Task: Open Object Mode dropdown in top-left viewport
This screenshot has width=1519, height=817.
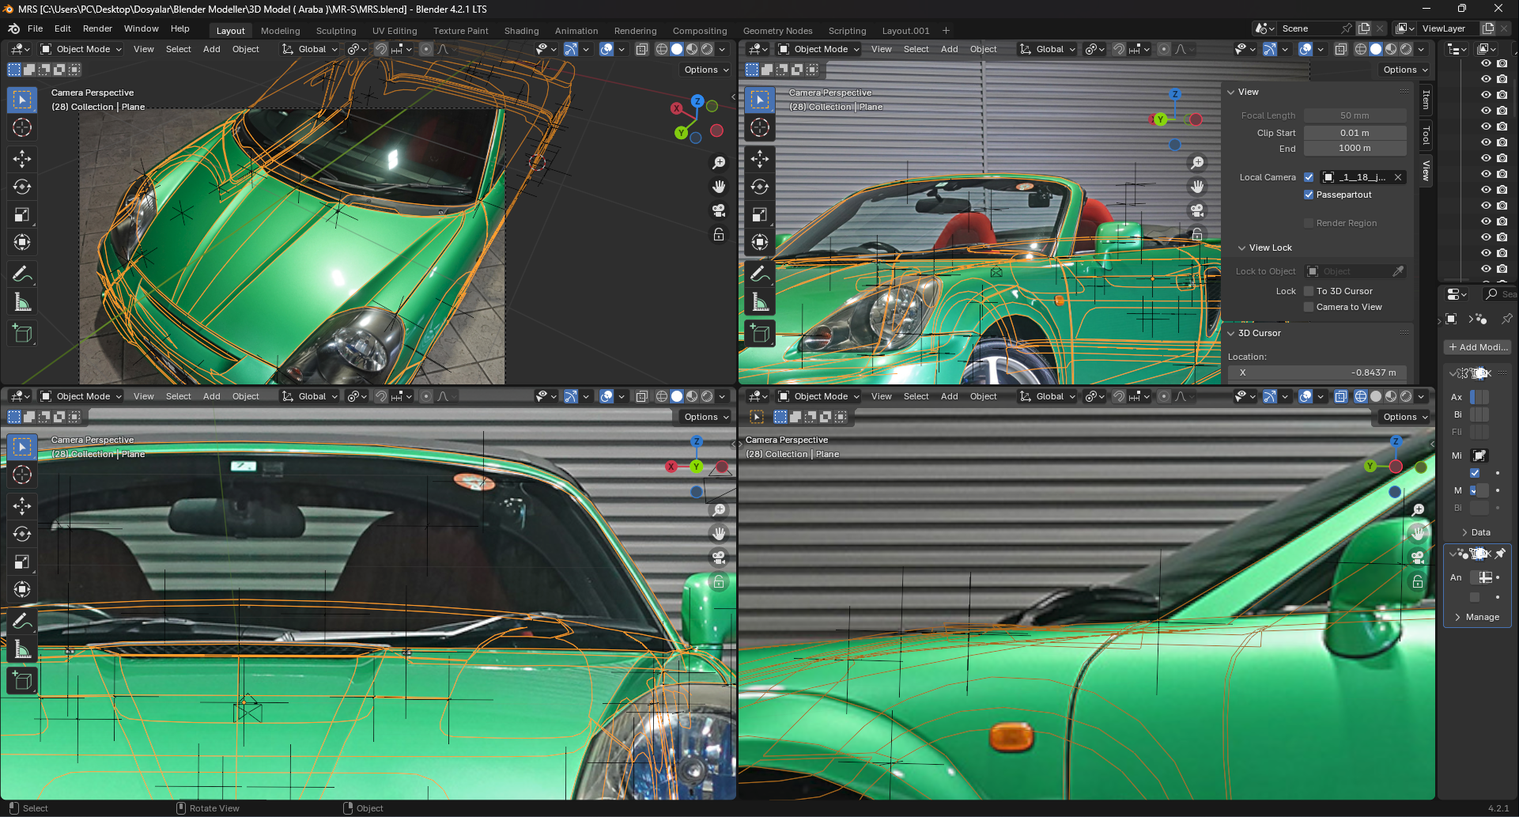Action: coord(81,49)
